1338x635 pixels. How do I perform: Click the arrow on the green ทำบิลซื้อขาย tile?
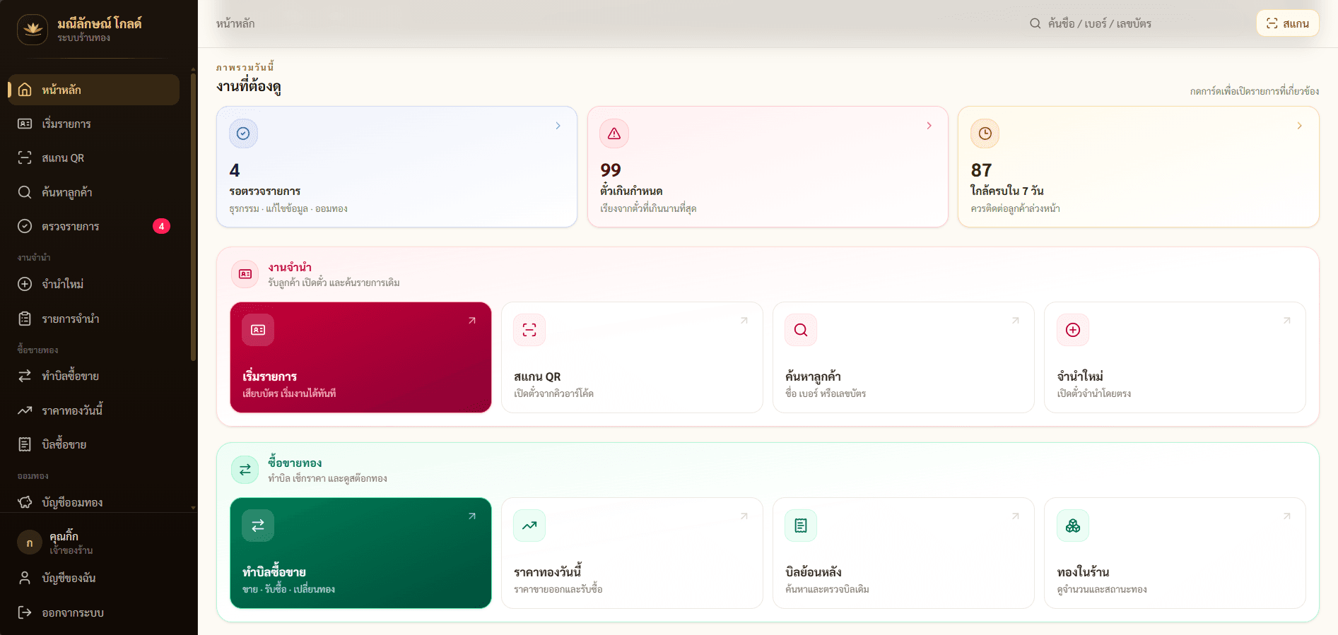[x=472, y=516]
